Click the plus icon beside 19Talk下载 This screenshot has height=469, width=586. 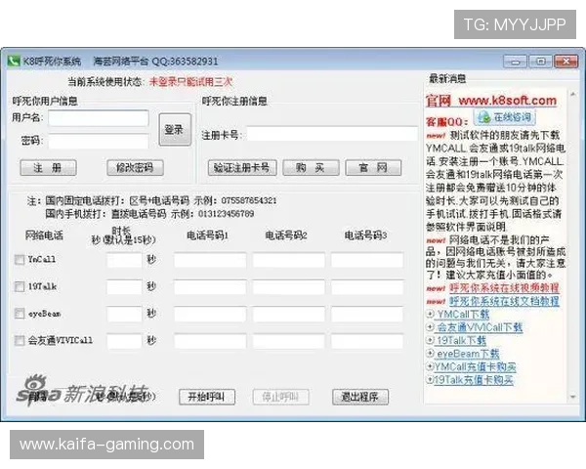(430, 340)
